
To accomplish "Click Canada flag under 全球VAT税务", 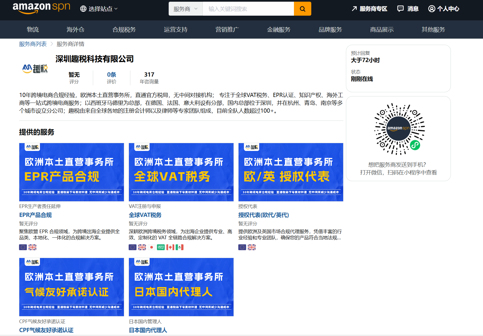I will tap(170, 247).
